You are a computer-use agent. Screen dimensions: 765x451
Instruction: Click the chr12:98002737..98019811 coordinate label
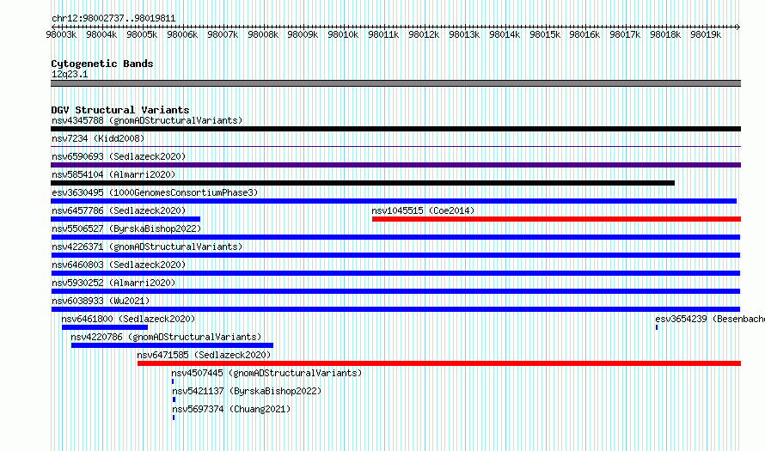[x=113, y=18]
